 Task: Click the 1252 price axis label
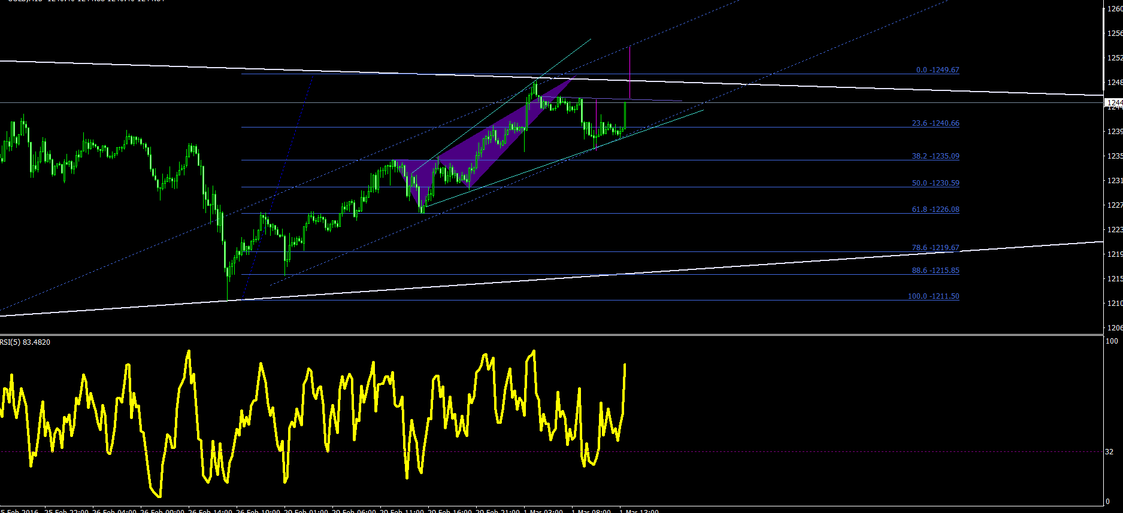(1115, 58)
